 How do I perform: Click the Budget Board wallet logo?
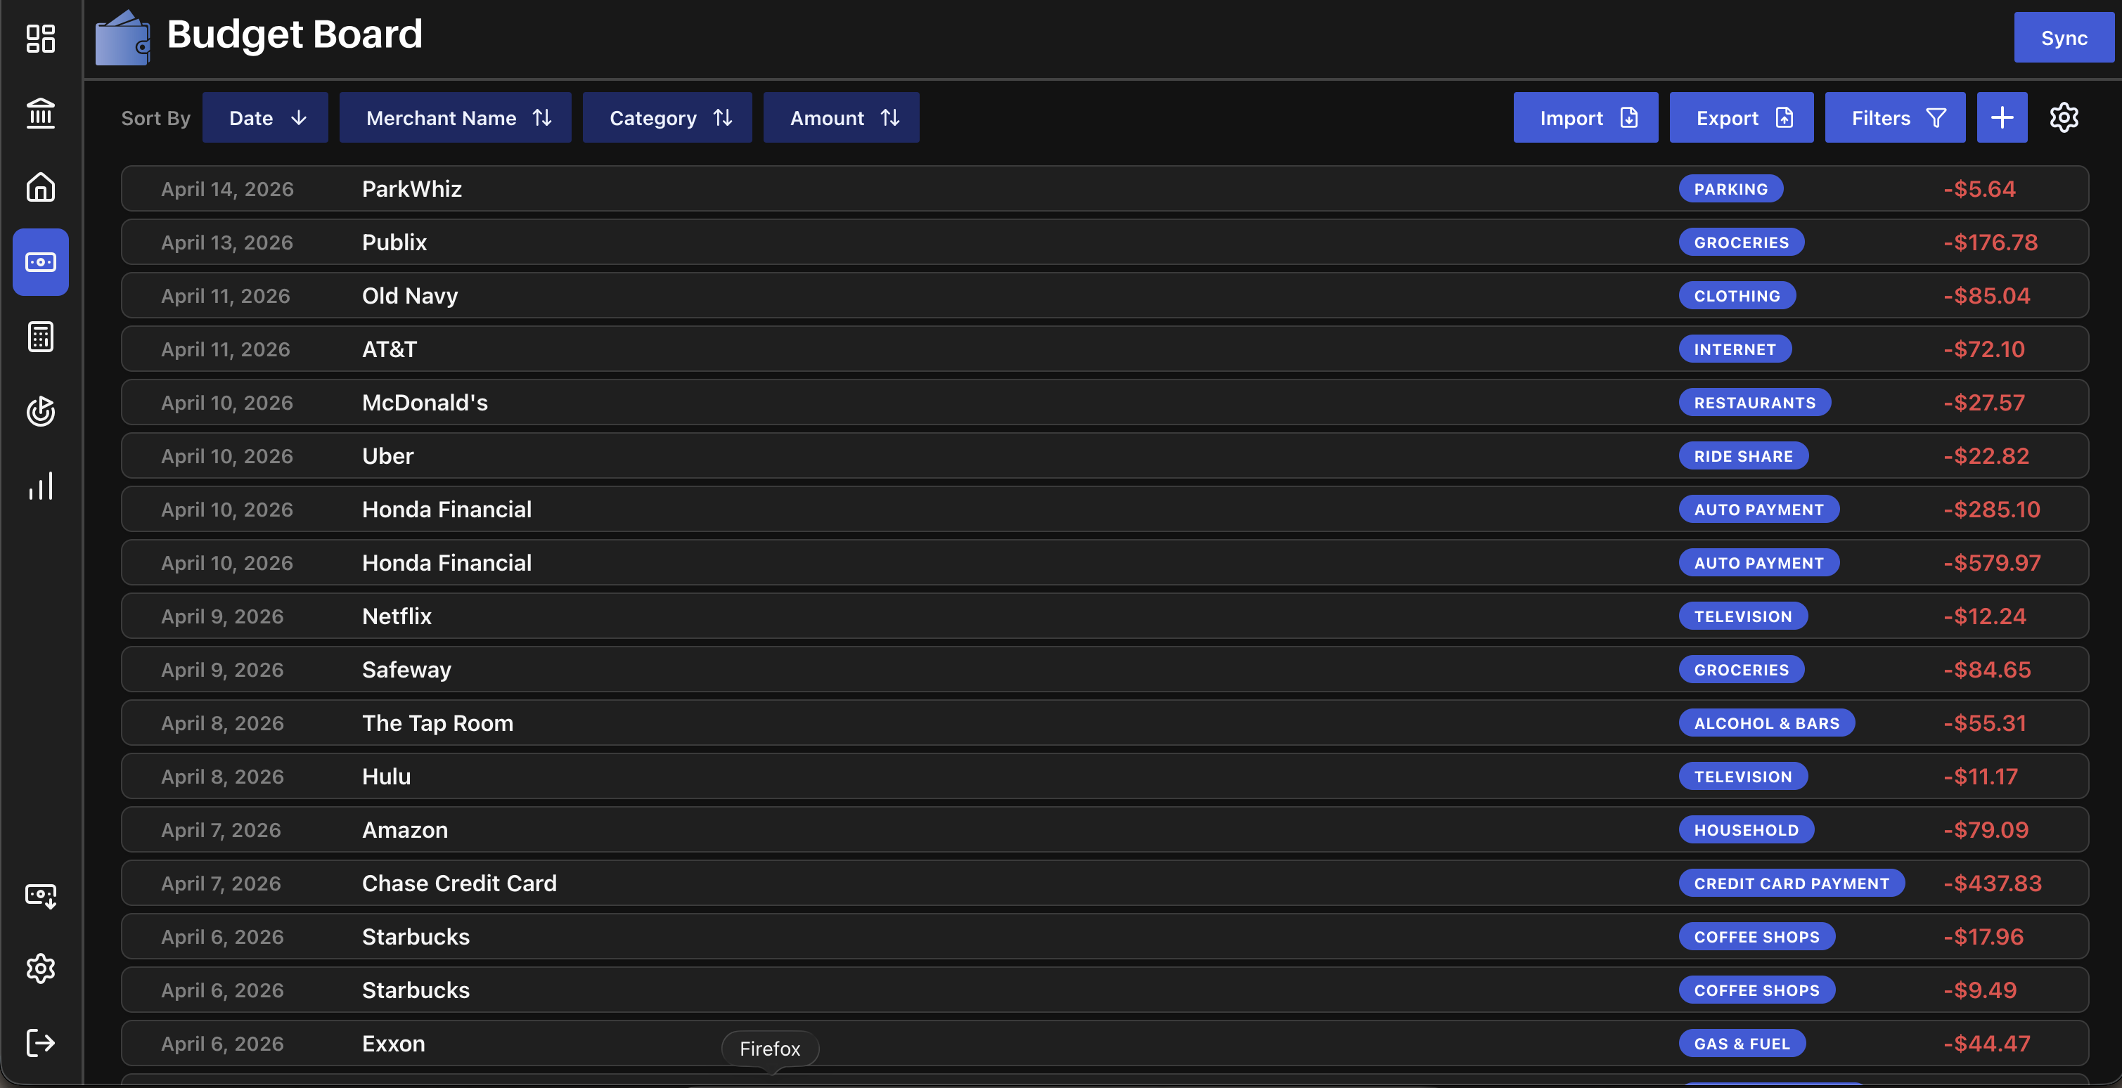[x=123, y=38]
